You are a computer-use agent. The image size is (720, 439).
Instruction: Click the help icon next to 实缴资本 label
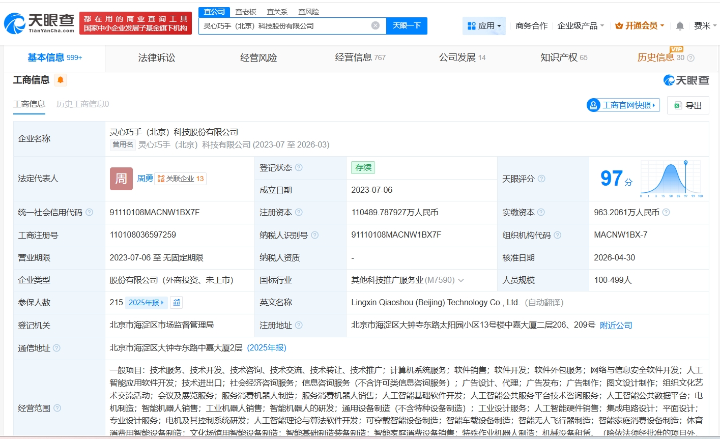pyautogui.click(x=541, y=212)
